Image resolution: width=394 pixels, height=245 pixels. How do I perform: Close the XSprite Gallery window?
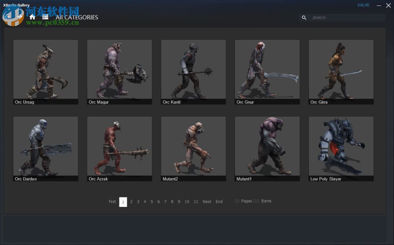point(388,5)
